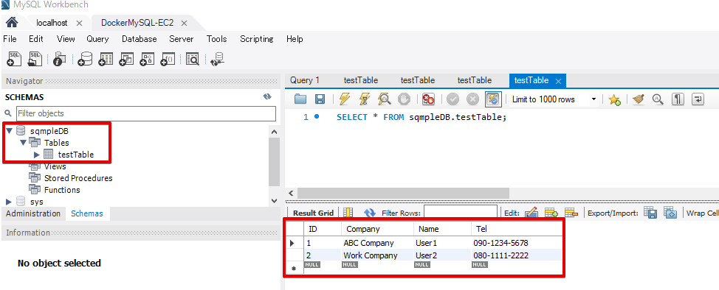Switch to the localhost connection tab
This screenshot has height=290, width=719.
[x=52, y=23]
